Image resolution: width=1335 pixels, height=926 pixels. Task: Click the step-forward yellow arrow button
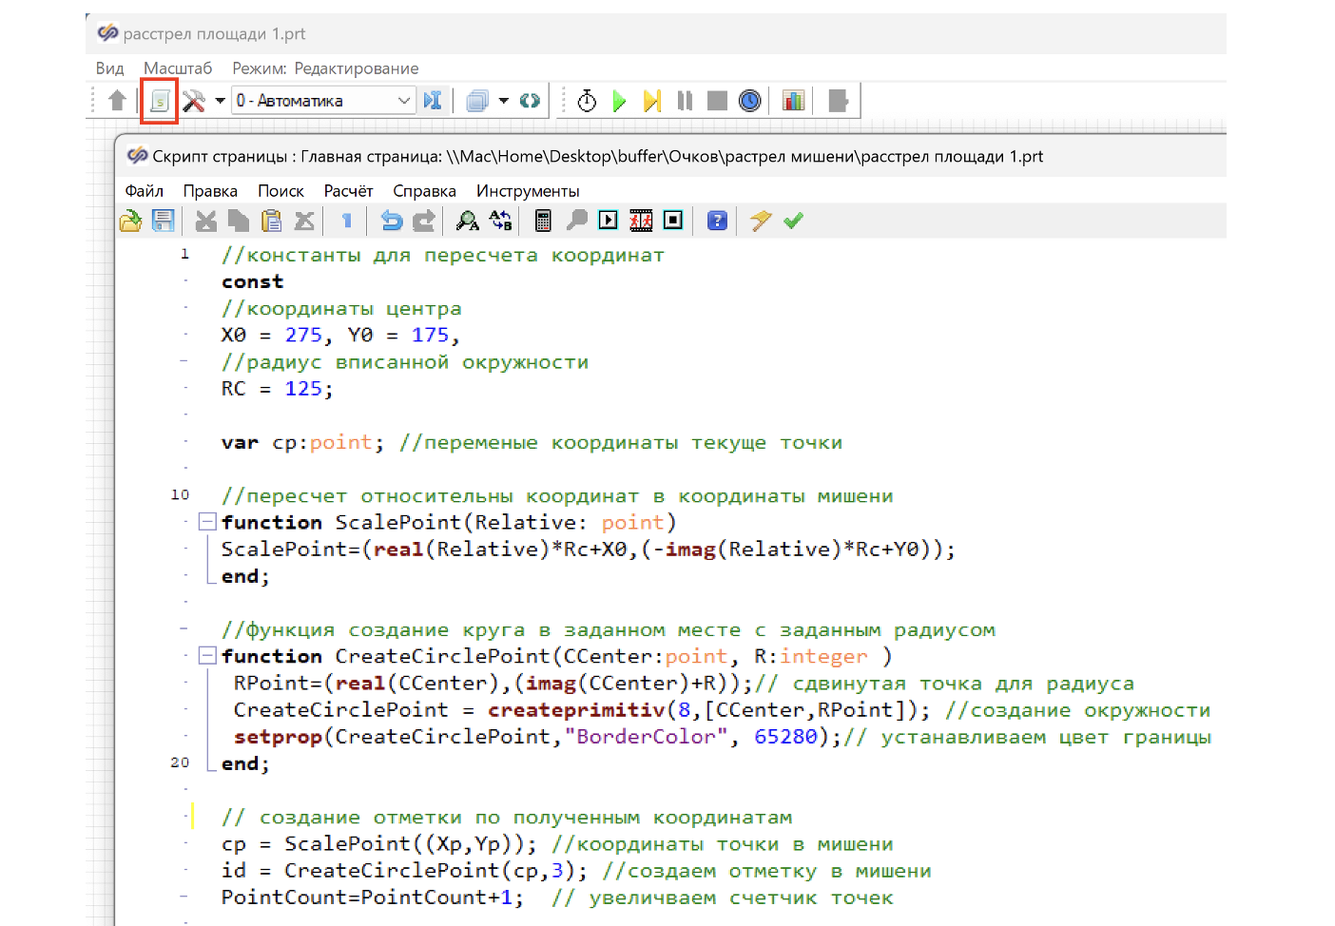[651, 101]
